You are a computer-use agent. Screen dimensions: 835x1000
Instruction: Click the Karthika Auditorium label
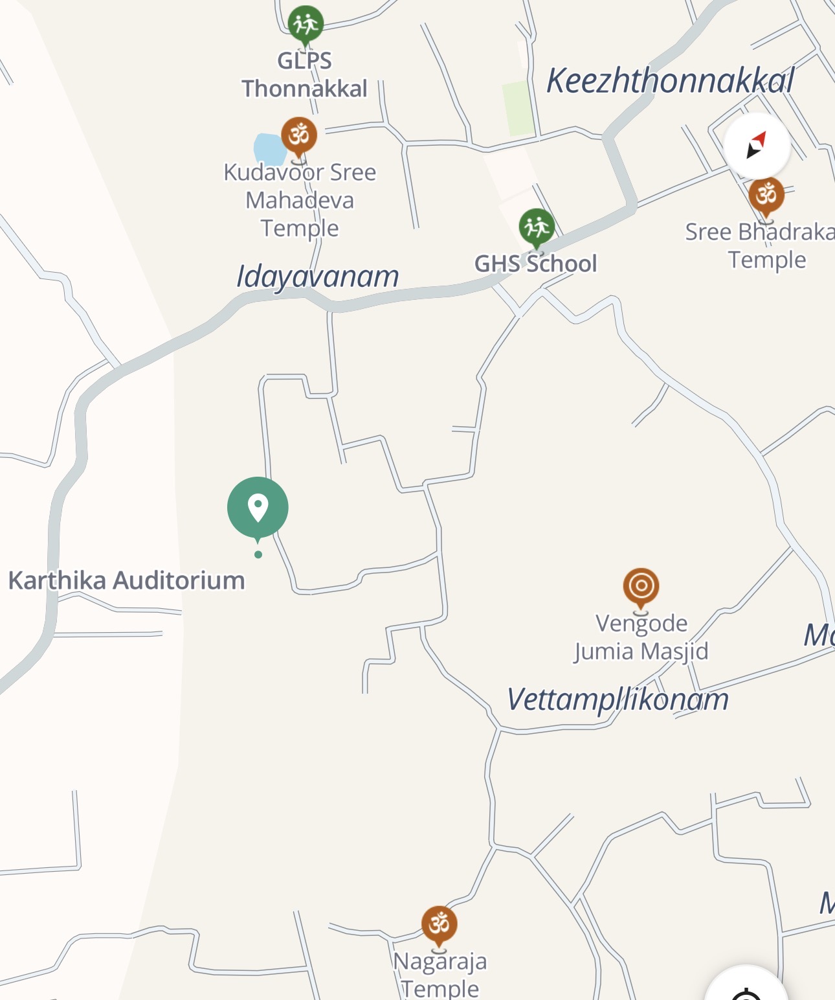coord(127,580)
